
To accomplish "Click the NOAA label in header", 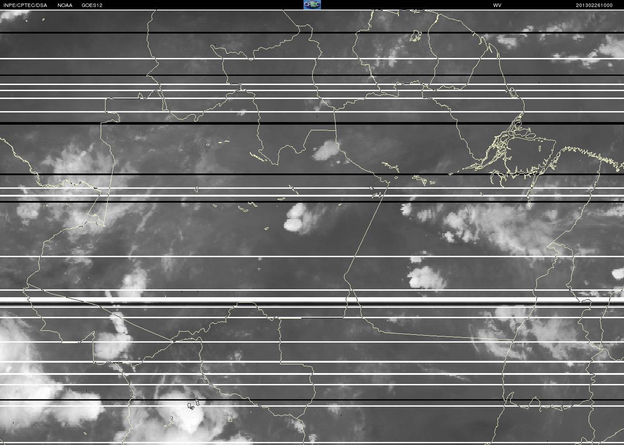I will tap(65, 5).
